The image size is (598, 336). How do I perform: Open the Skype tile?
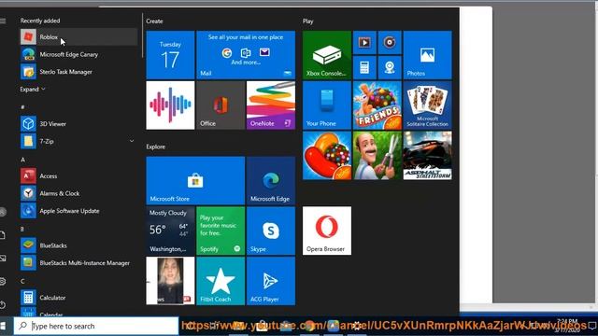pyautogui.click(x=271, y=231)
